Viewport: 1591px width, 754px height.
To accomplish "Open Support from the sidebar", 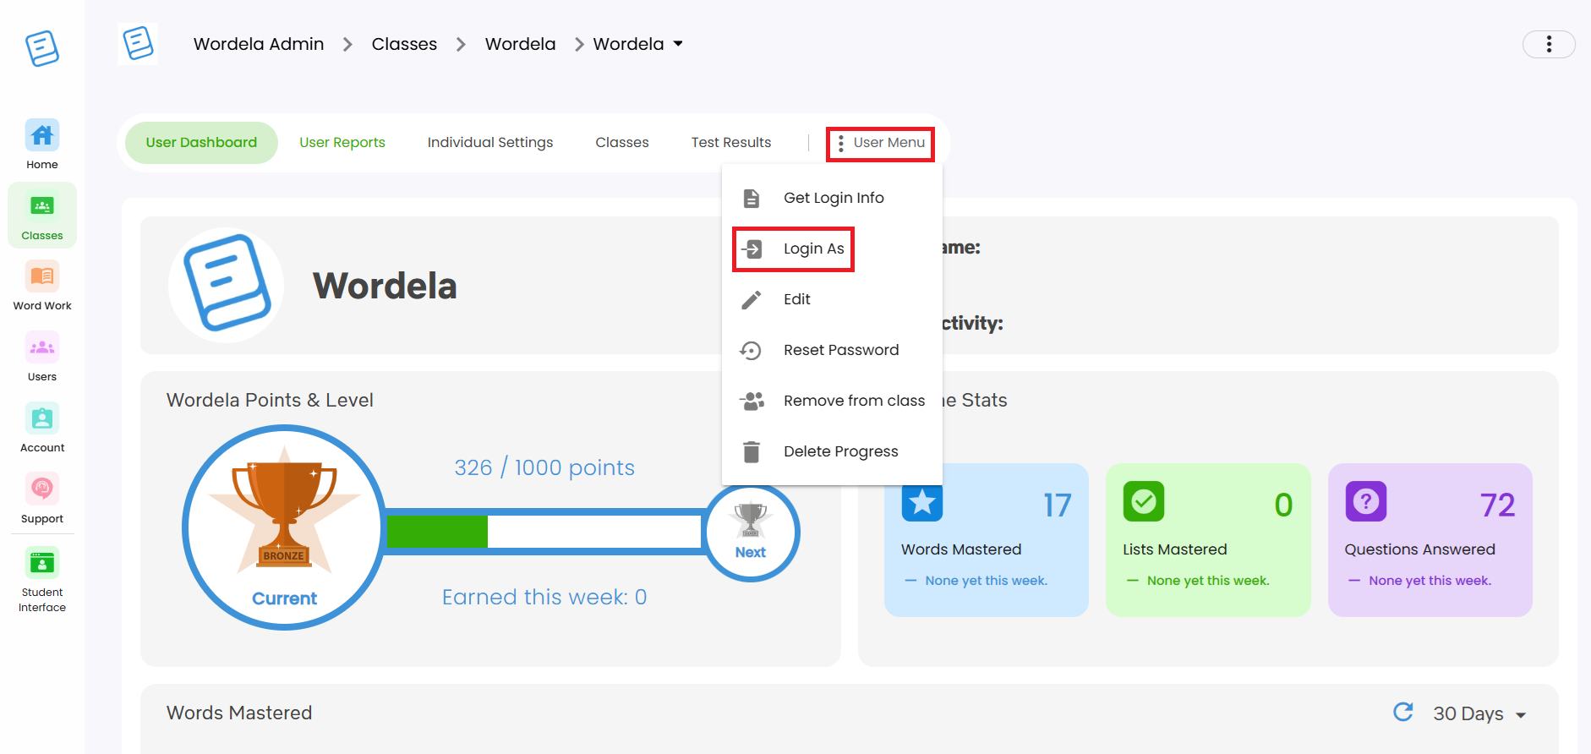I will (x=42, y=499).
